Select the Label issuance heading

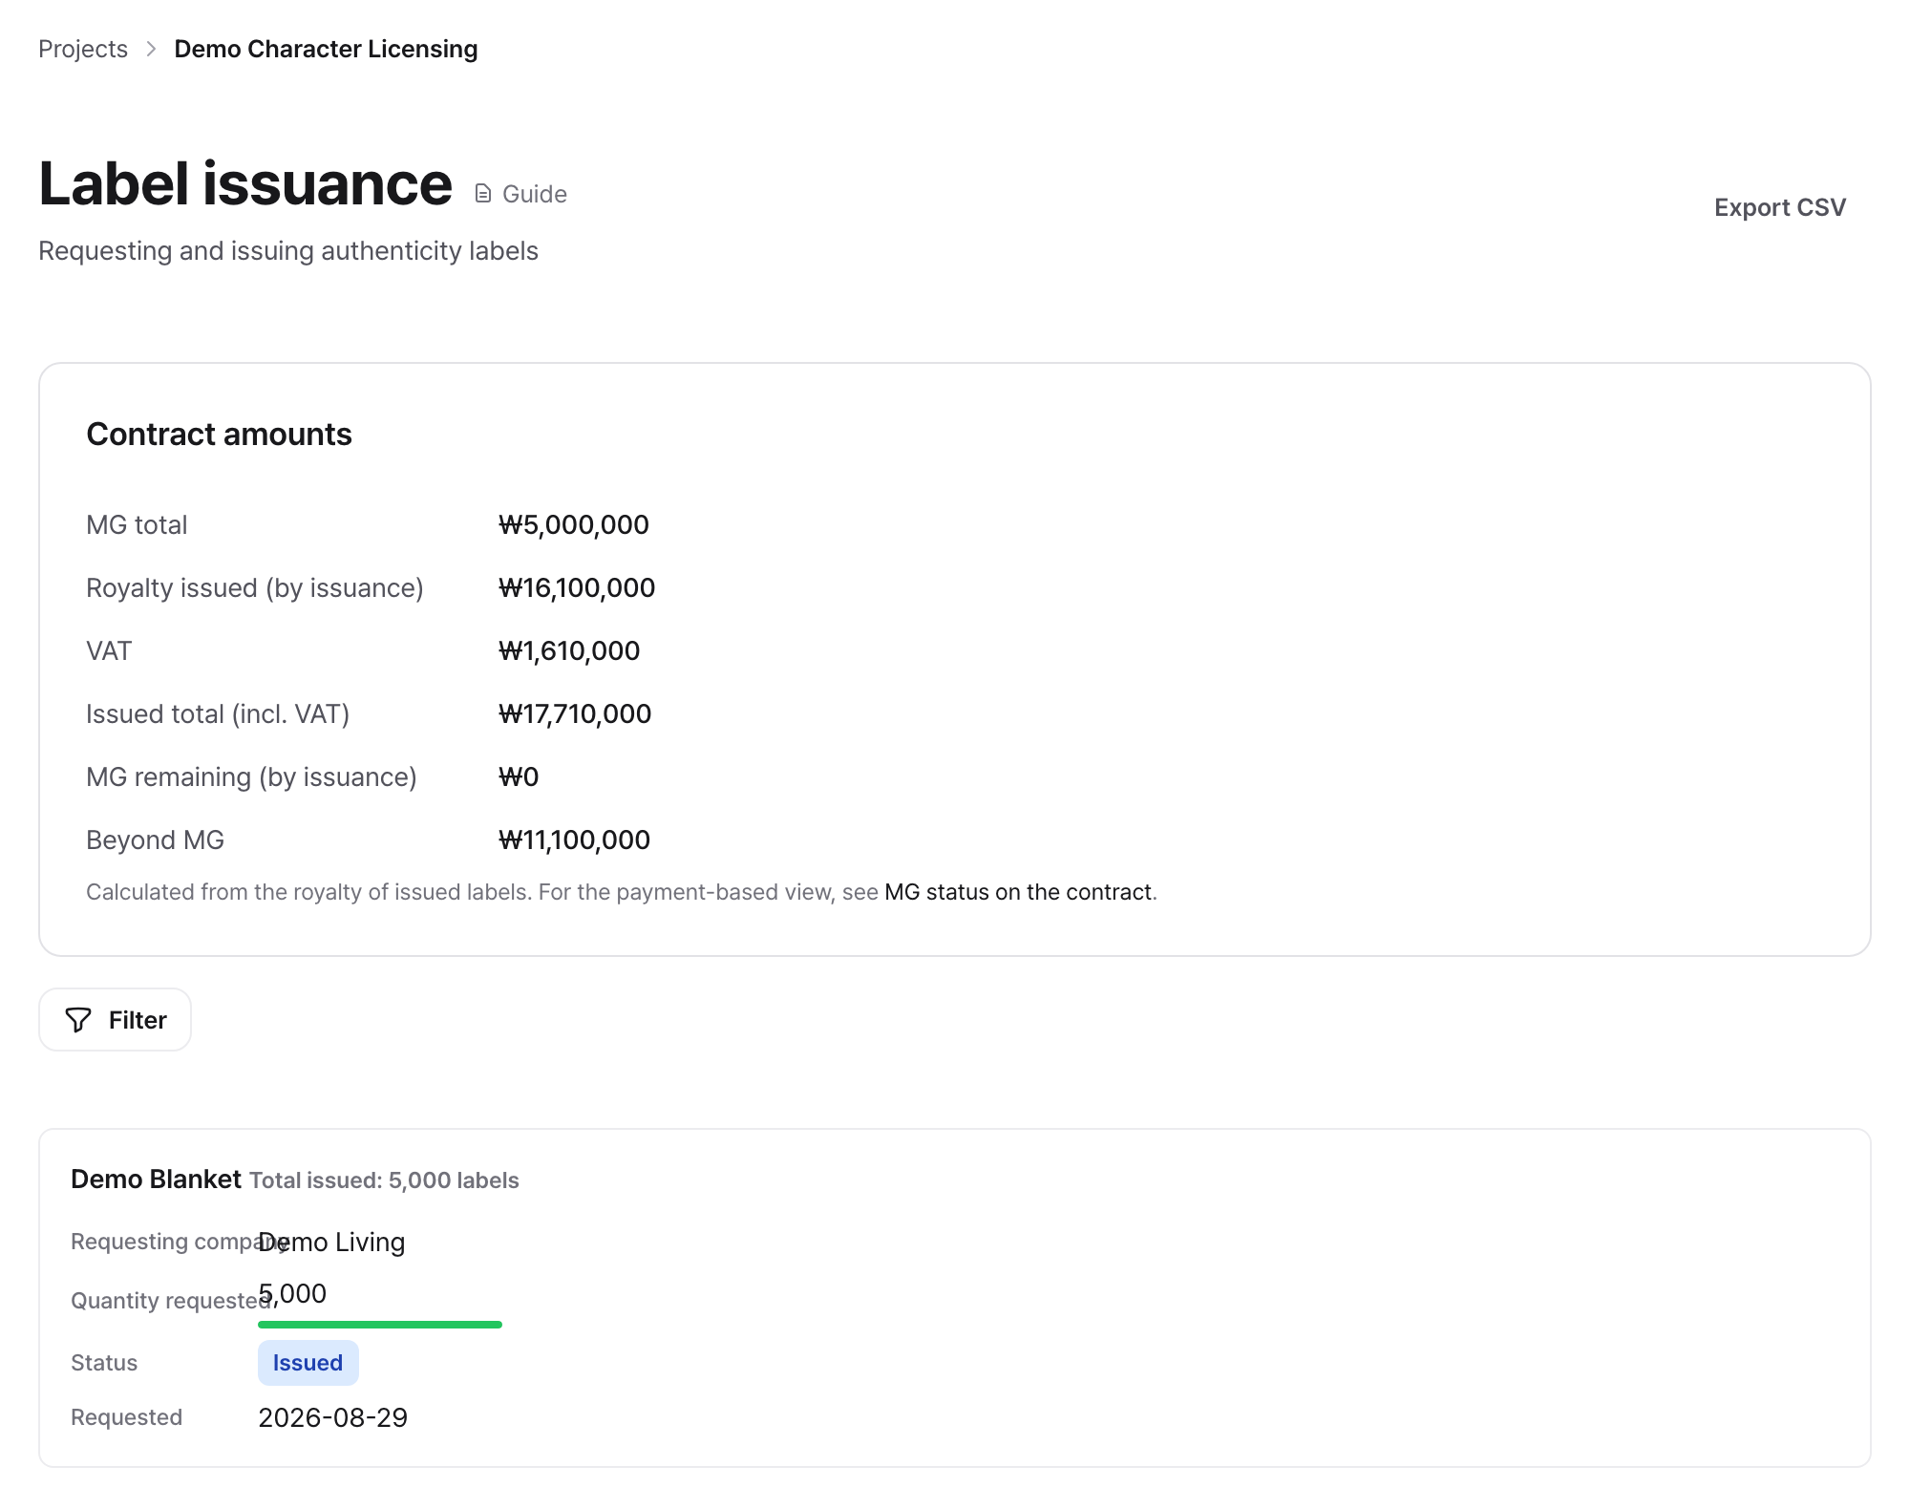click(245, 183)
